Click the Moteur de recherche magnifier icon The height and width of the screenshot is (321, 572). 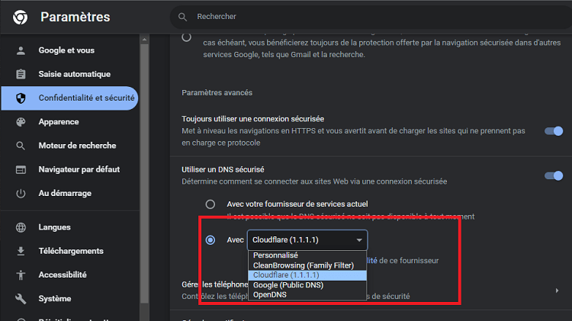pos(21,146)
